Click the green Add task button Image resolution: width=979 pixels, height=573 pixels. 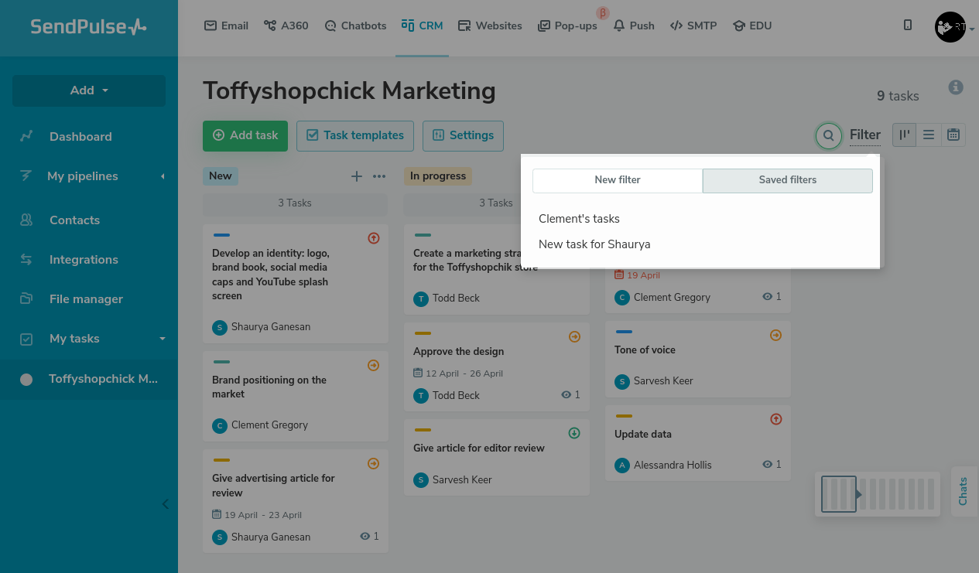[245, 135]
